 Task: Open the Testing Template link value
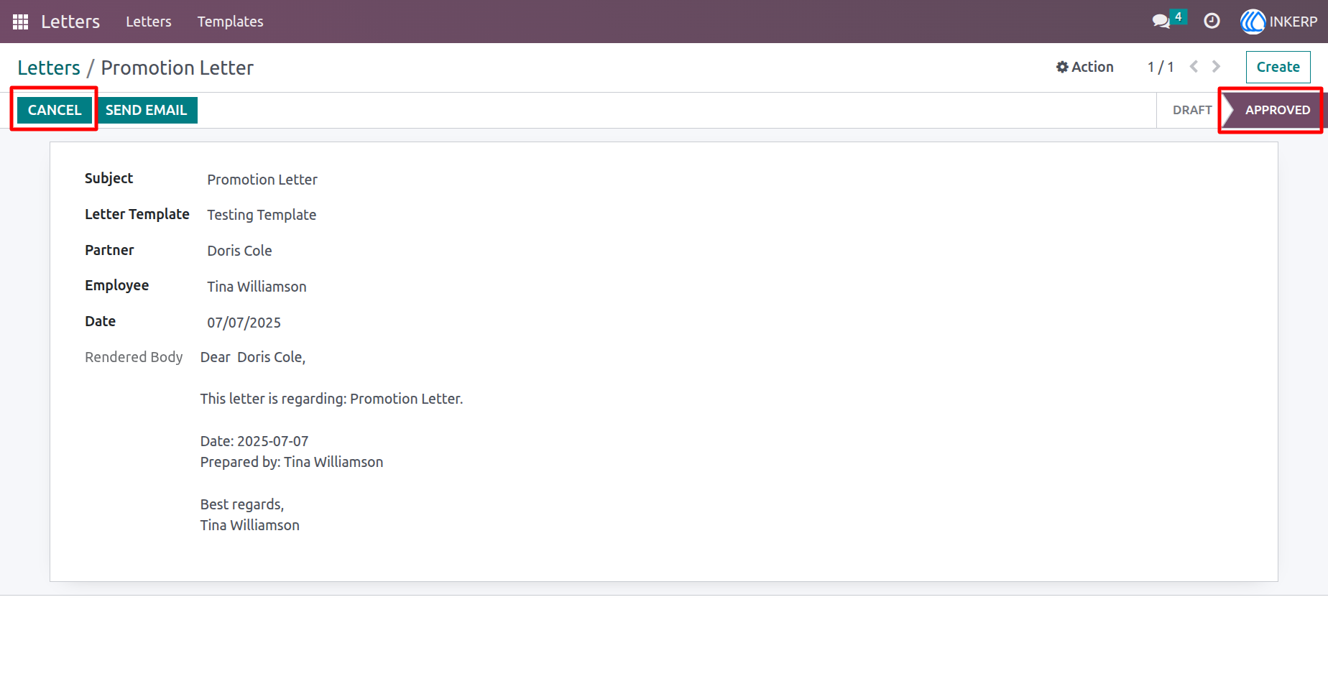click(x=262, y=215)
